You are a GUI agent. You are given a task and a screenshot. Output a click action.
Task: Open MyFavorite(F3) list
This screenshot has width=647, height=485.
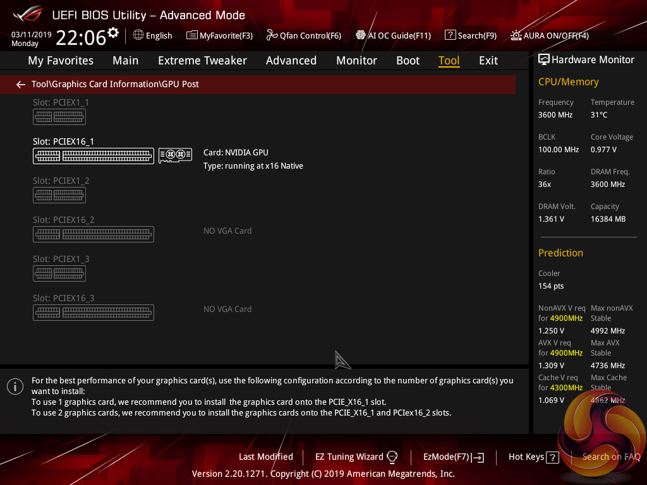tap(219, 35)
